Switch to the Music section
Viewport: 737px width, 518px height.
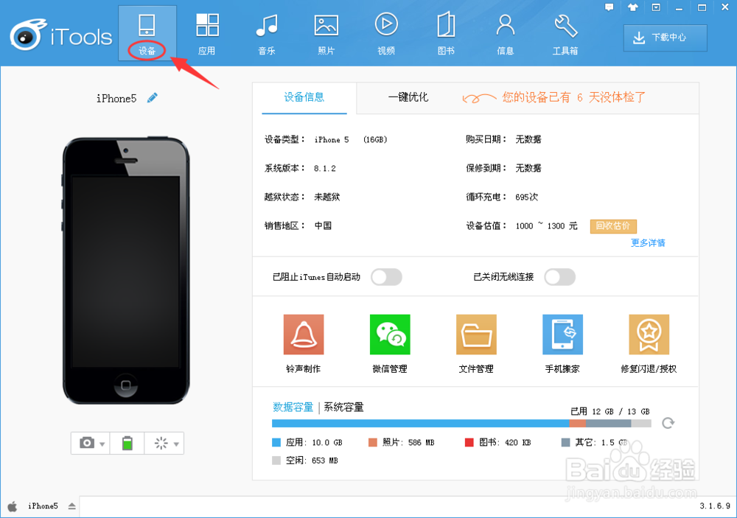(x=266, y=33)
